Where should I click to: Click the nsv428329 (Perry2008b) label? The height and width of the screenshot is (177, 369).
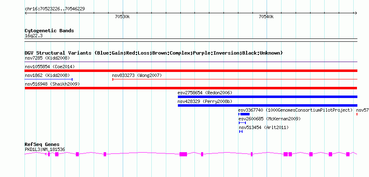pyautogui.click(x=205, y=101)
